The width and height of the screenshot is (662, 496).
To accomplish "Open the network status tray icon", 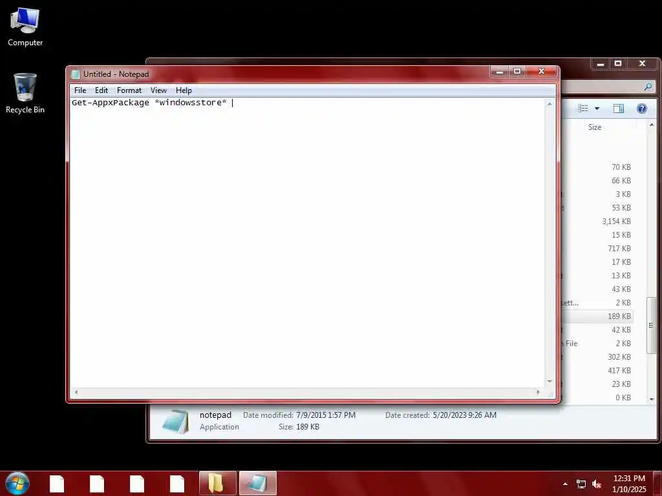I will [x=581, y=484].
